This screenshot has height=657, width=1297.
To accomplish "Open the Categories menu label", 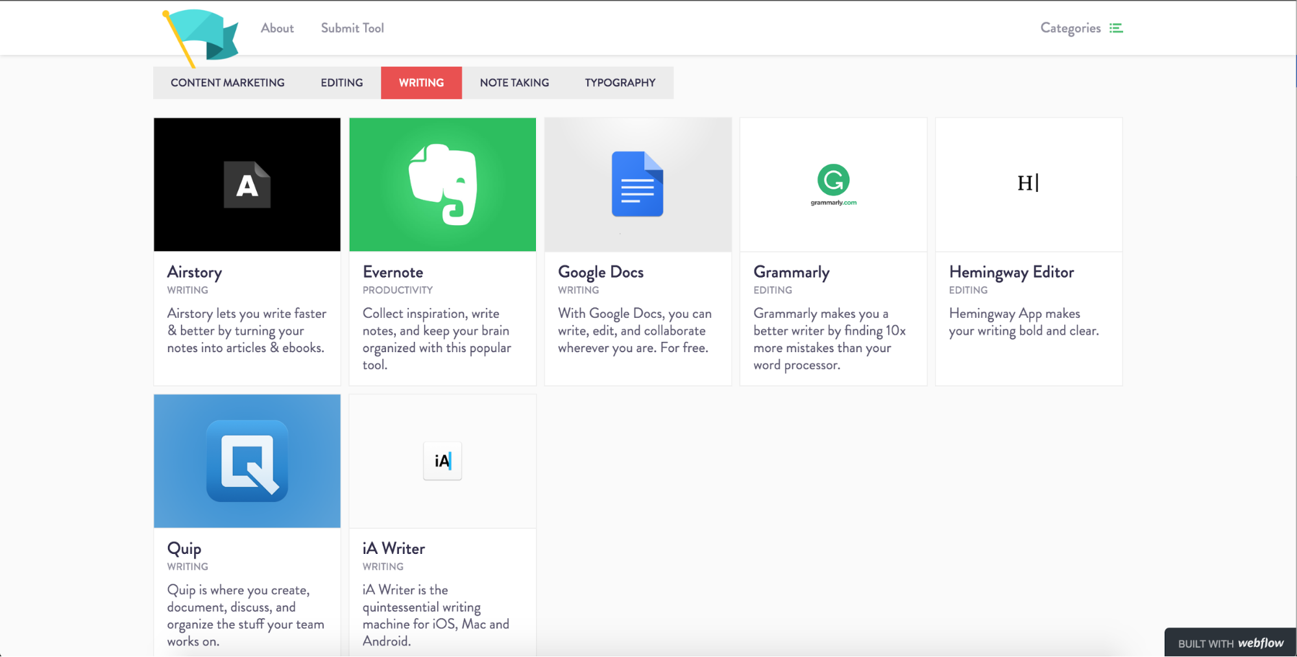I will pyautogui.click(x=1071, y=28).
